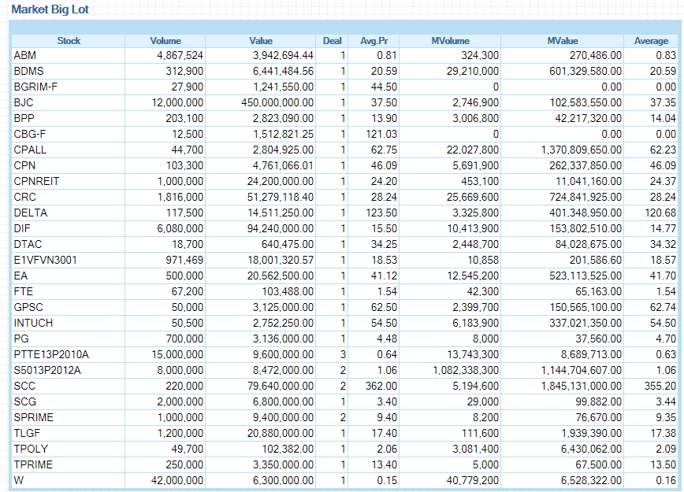
Task: Select CPNREIT average 24.37
Action: coord(663,181)
